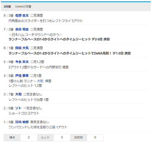Select entry label 6 : 1番

click(8, 48)
